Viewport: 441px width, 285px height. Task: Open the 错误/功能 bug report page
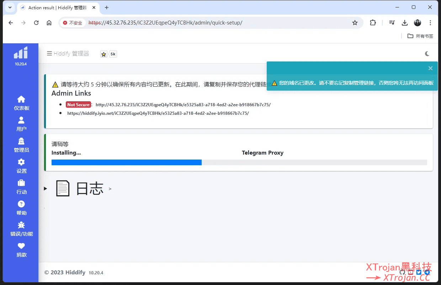[21, 229]
